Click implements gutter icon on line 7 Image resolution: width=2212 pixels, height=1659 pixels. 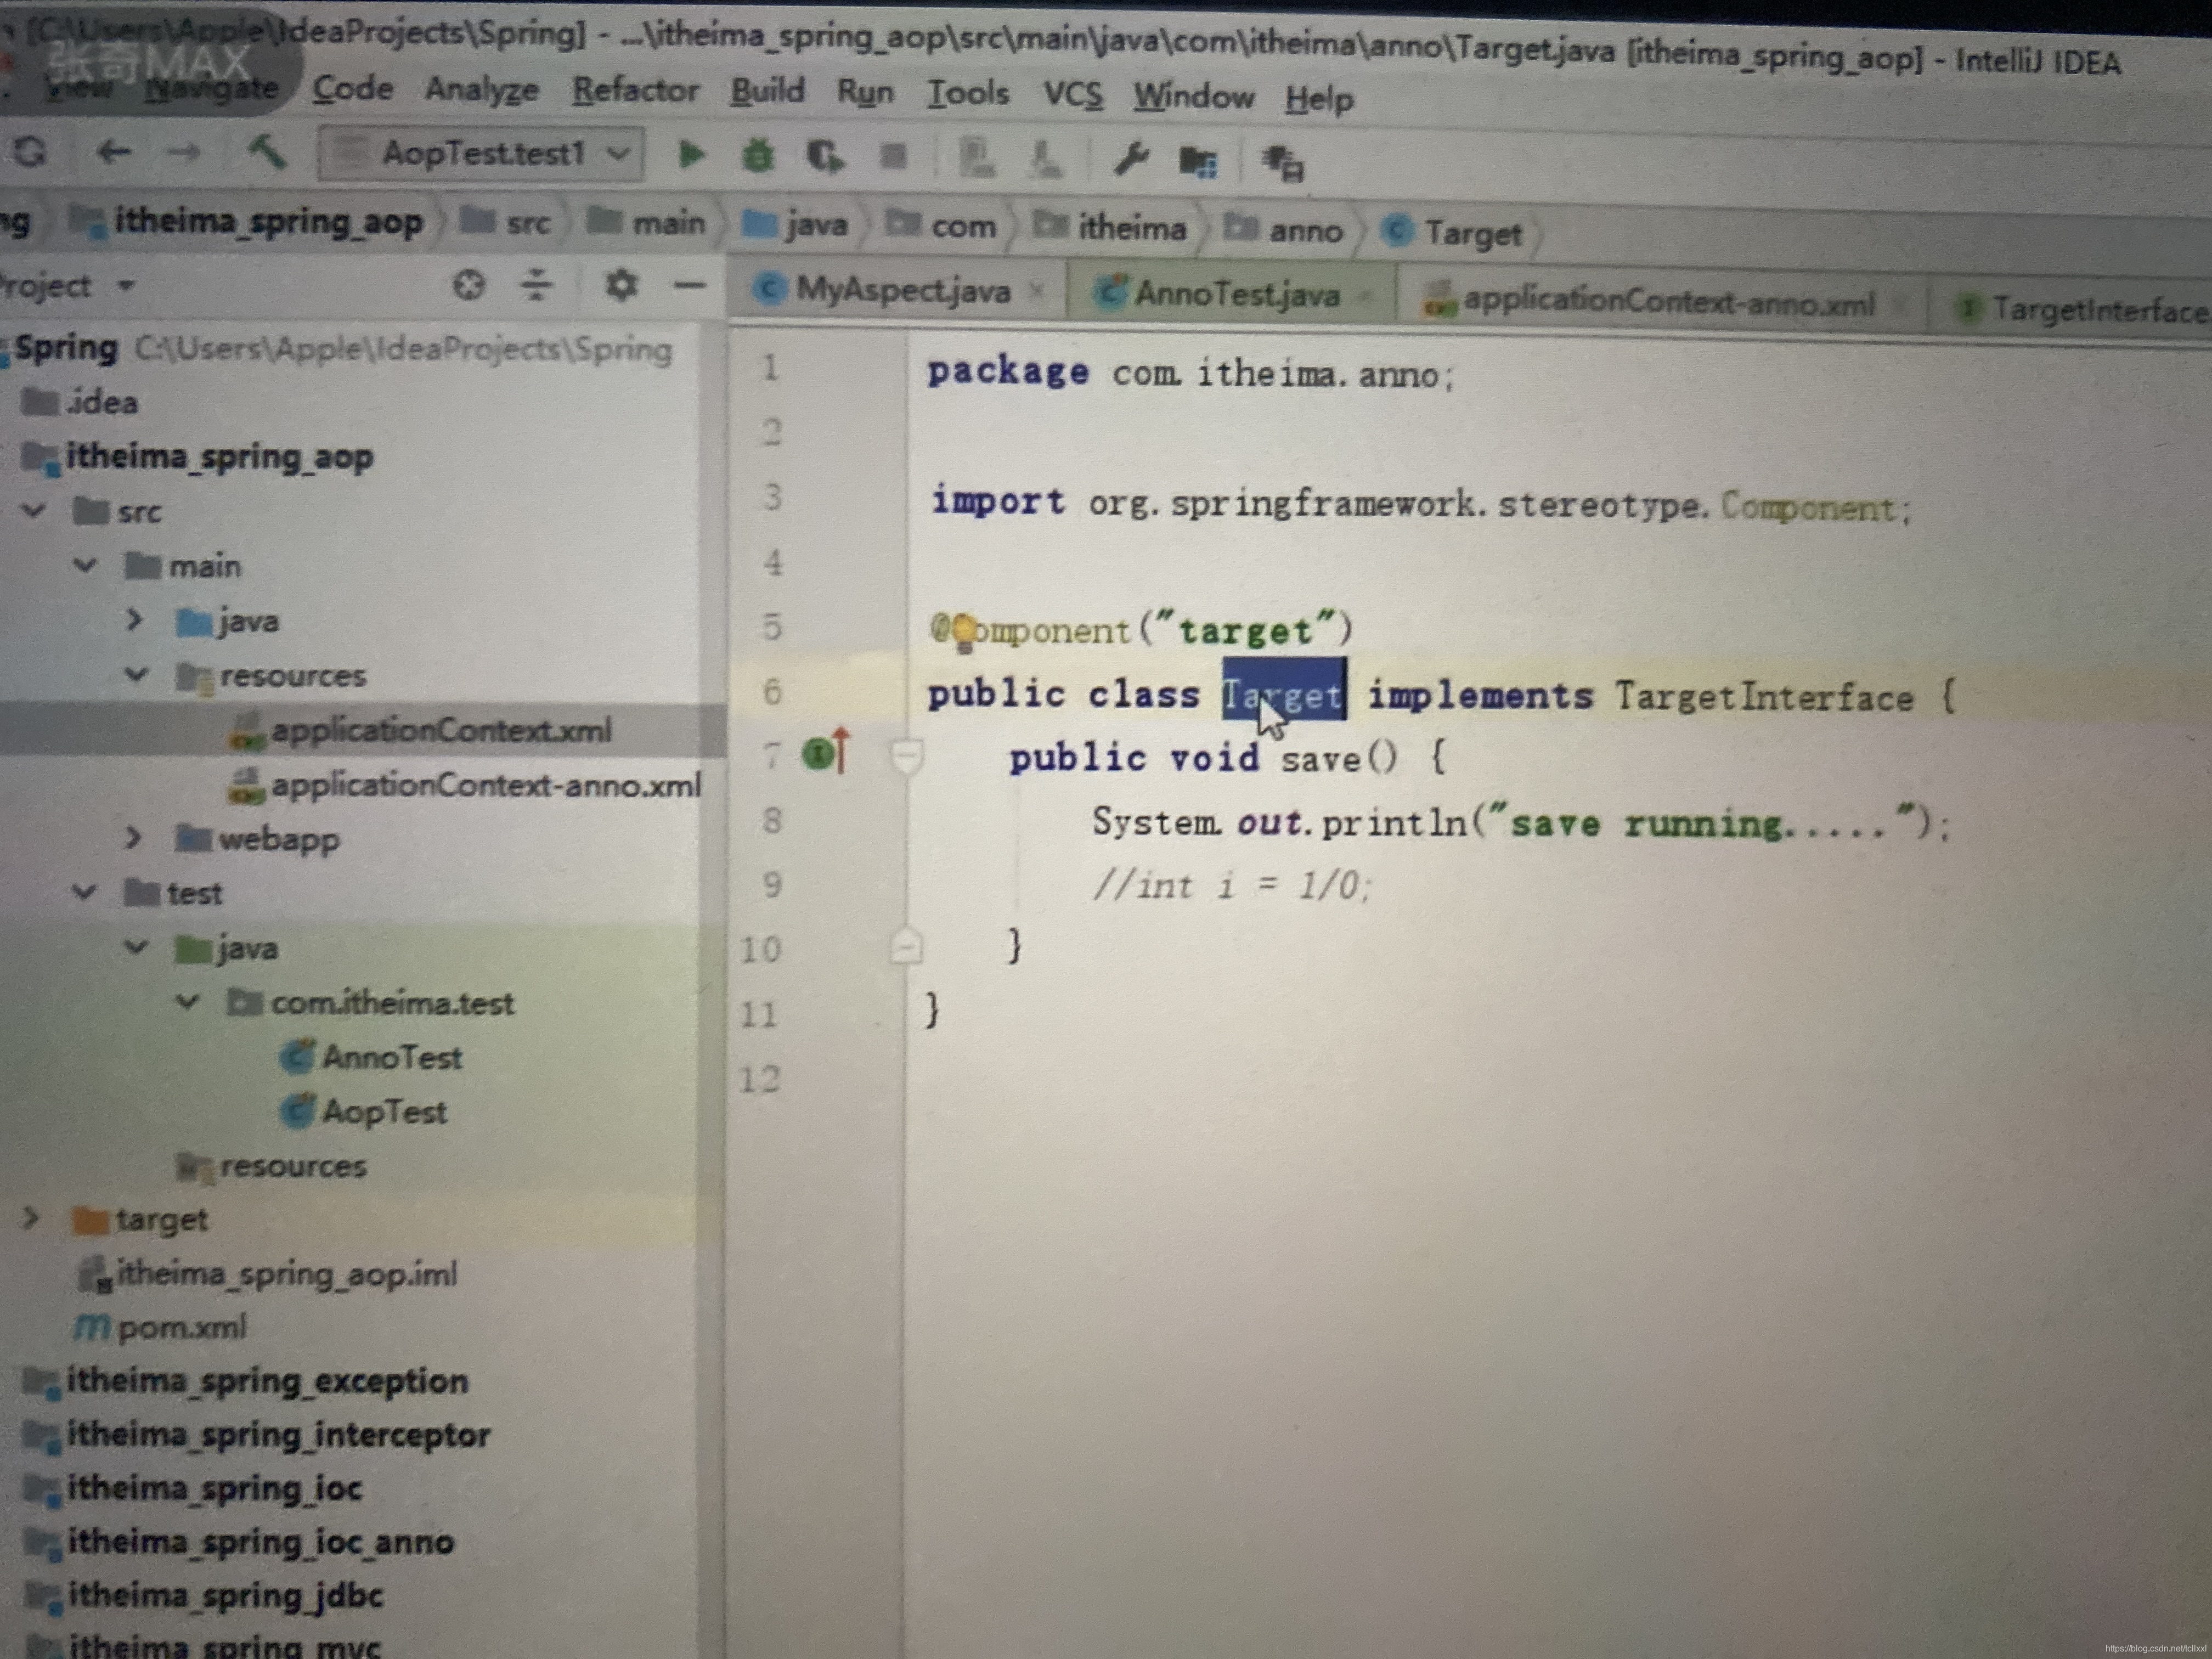826,751
